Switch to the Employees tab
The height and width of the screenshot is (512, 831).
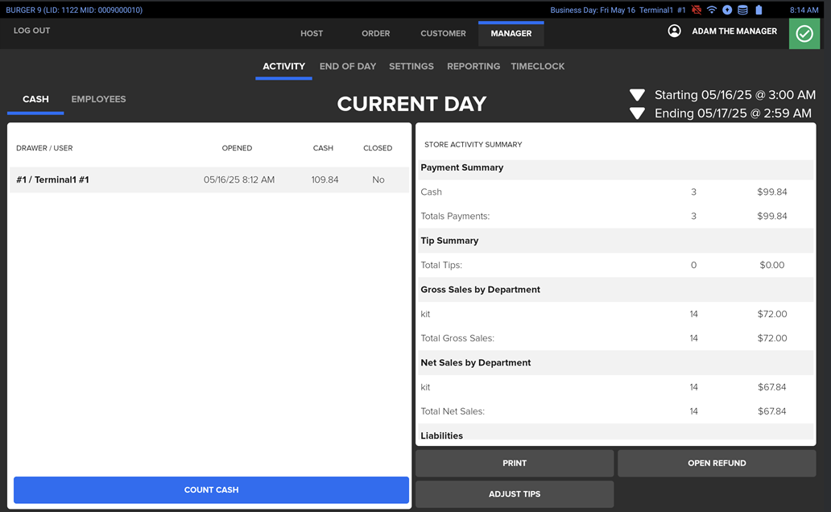point(98,100)
